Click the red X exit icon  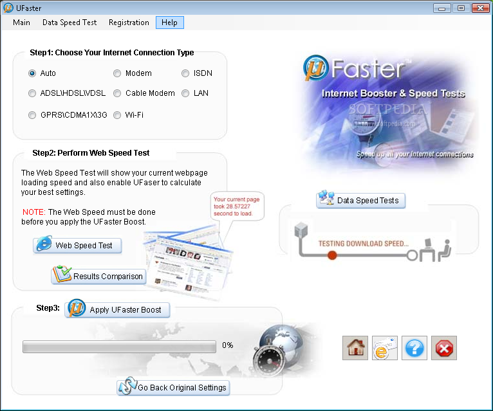(x=443, y=348)
